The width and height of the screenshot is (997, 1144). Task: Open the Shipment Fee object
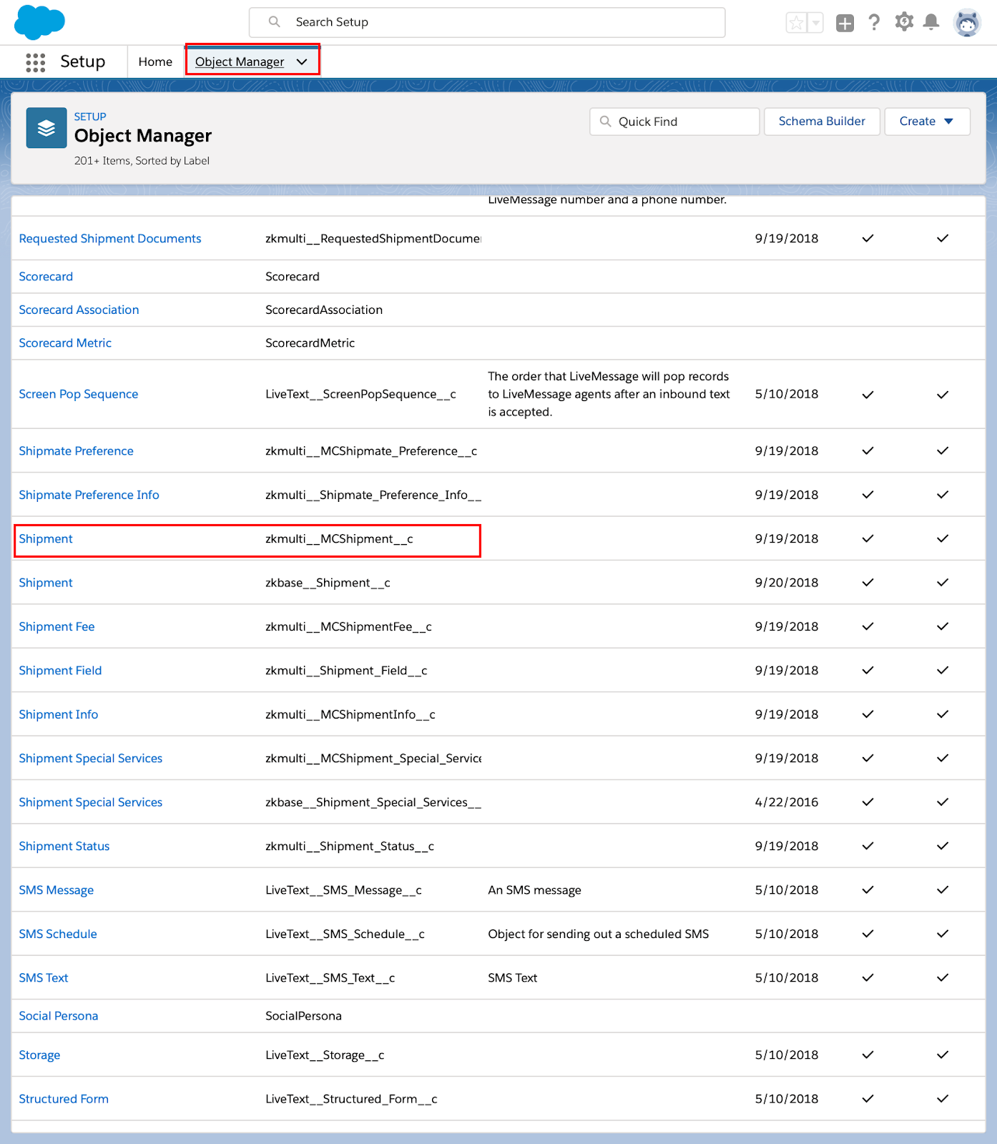(x=57, y=627)
